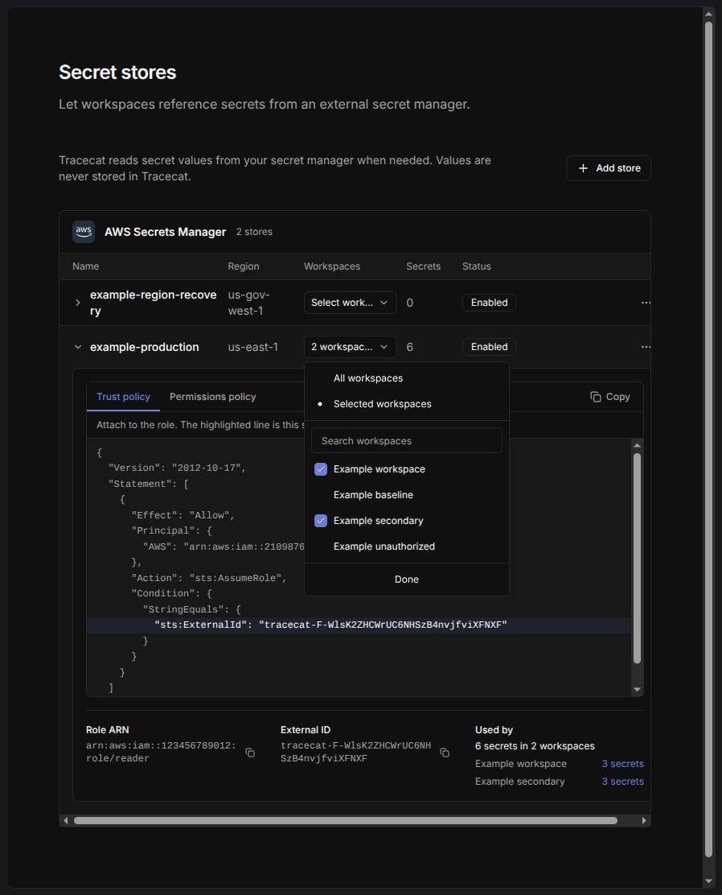Click Enabled status of example-region-recovery
The height and width of the screenshot is (895, 722).
[490, 303]
